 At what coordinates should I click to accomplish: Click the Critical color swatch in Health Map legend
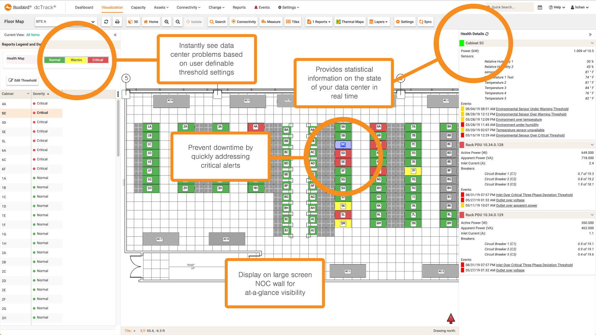point(98,60)
